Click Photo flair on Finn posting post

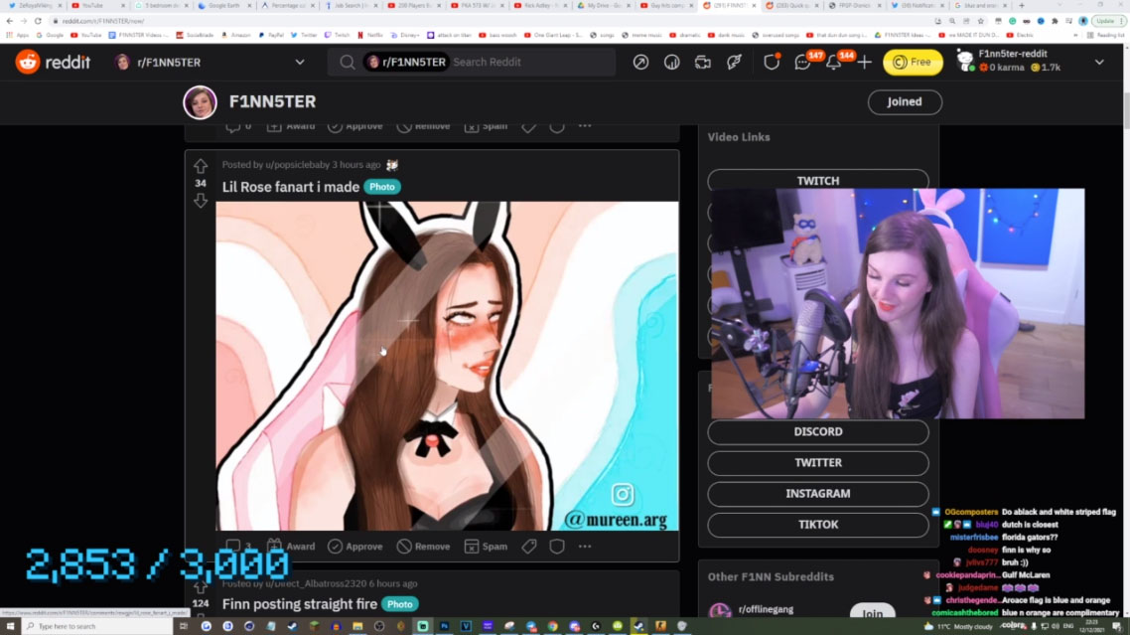400,604
